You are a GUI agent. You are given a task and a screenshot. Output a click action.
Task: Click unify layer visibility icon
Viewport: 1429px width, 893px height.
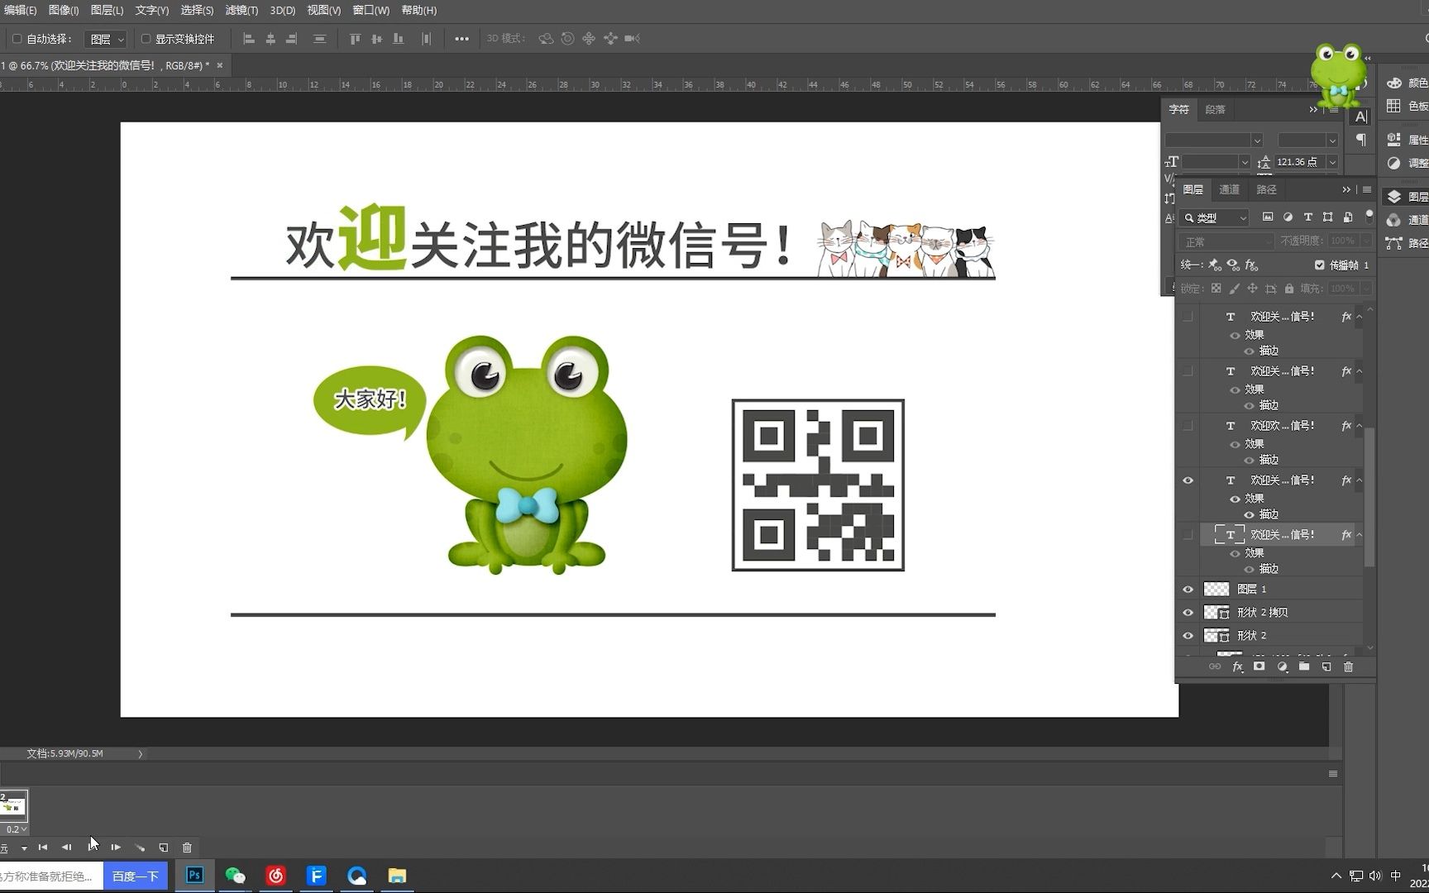(x=1233, y=265)
